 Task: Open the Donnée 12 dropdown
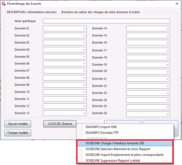[65, 106]
